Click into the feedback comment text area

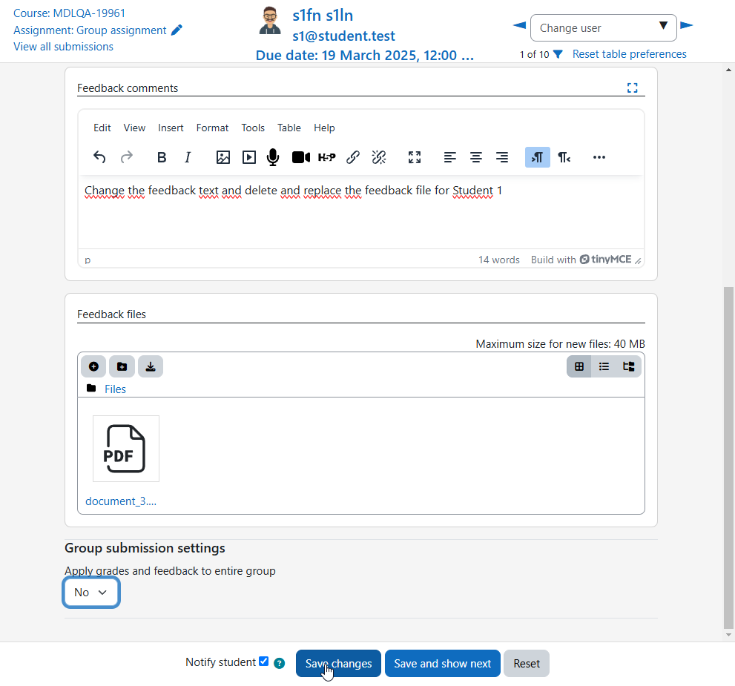361,212
